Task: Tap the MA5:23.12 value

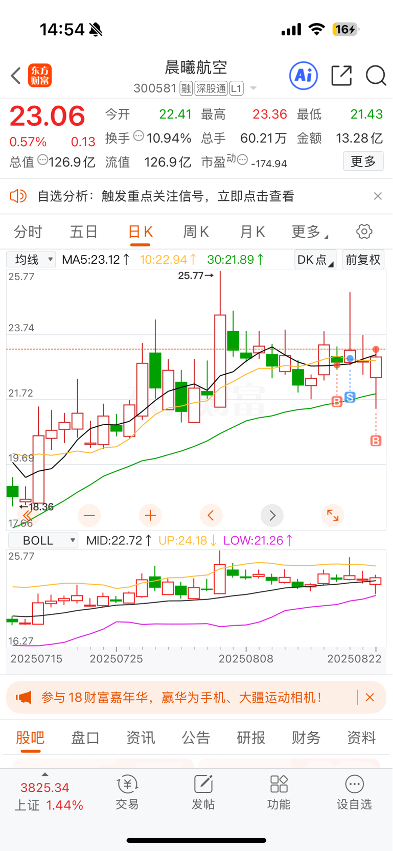Action: tap(95, 260)
